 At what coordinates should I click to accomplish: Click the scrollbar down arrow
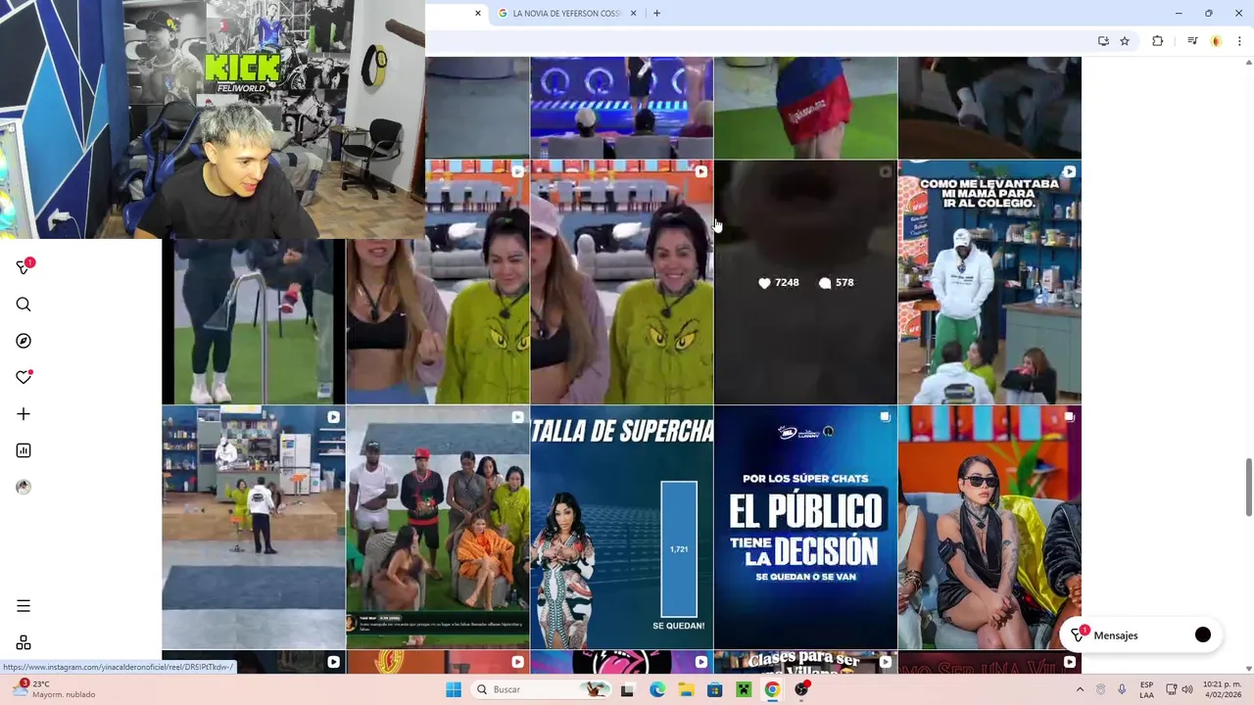tap(1248, 668)
